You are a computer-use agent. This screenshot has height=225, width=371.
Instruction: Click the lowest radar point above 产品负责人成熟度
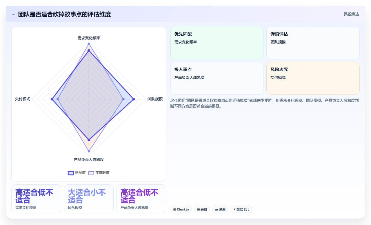[89, 151]
